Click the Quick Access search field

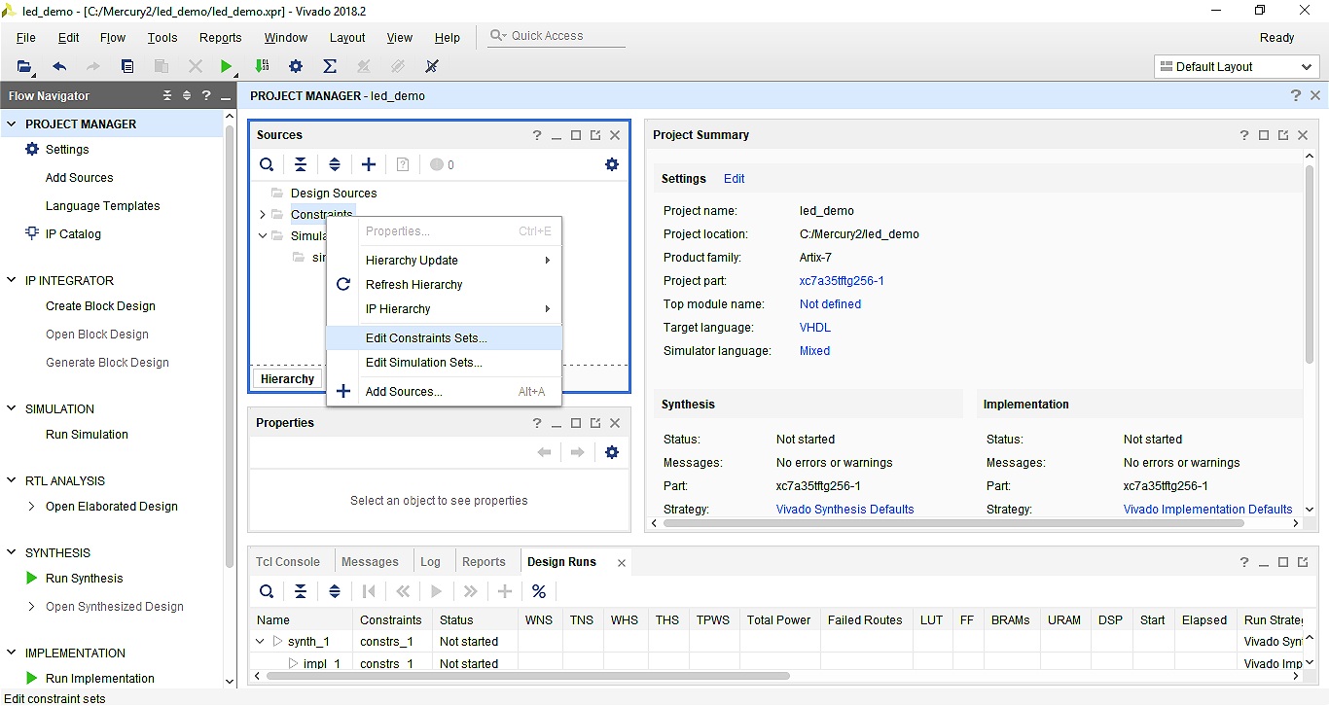tap(556, 36)
